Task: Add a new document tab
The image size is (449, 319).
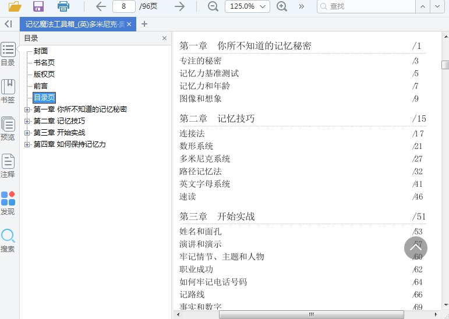Action: 144,24
